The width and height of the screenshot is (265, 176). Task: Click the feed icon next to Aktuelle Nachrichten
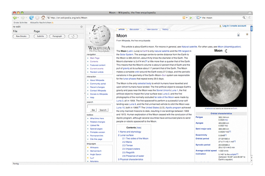click(x=52, y=22)
